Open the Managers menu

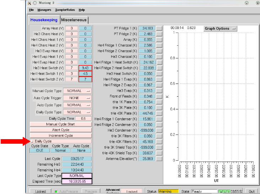click(44, 10)
